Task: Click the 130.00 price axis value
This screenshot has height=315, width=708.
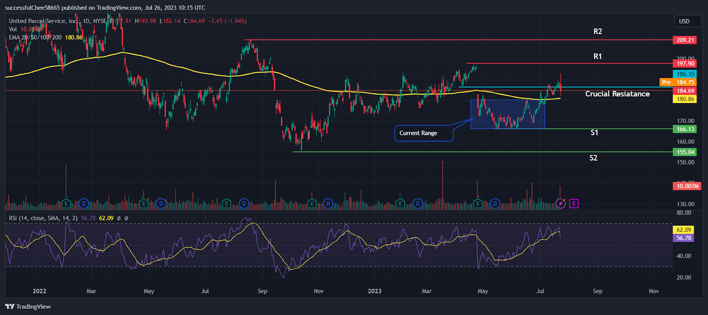Action: coord(685,204)
